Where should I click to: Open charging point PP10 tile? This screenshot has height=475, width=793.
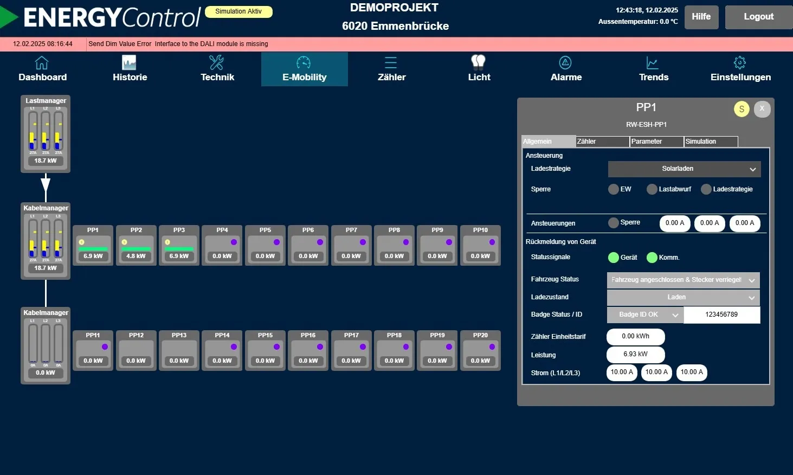coord(480,245)
